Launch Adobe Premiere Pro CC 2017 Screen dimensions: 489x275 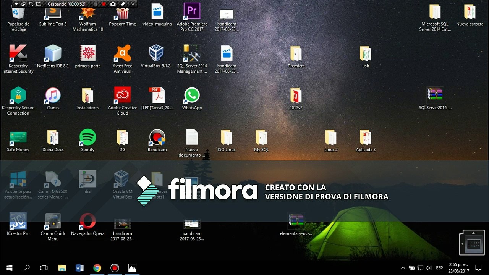[x=192, y=17]
